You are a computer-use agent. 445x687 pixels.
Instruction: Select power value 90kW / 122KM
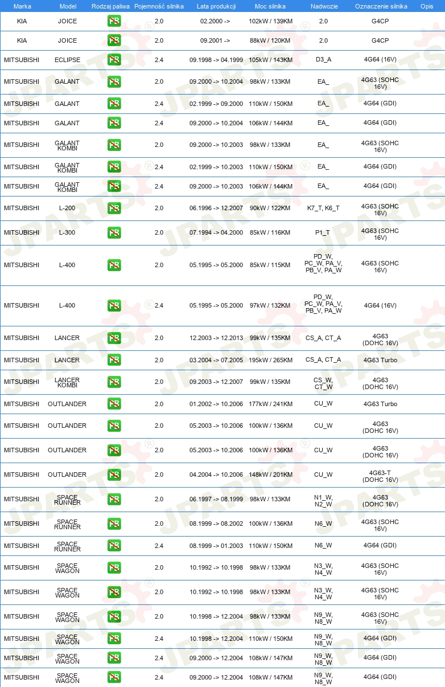(x=270, y=208)
